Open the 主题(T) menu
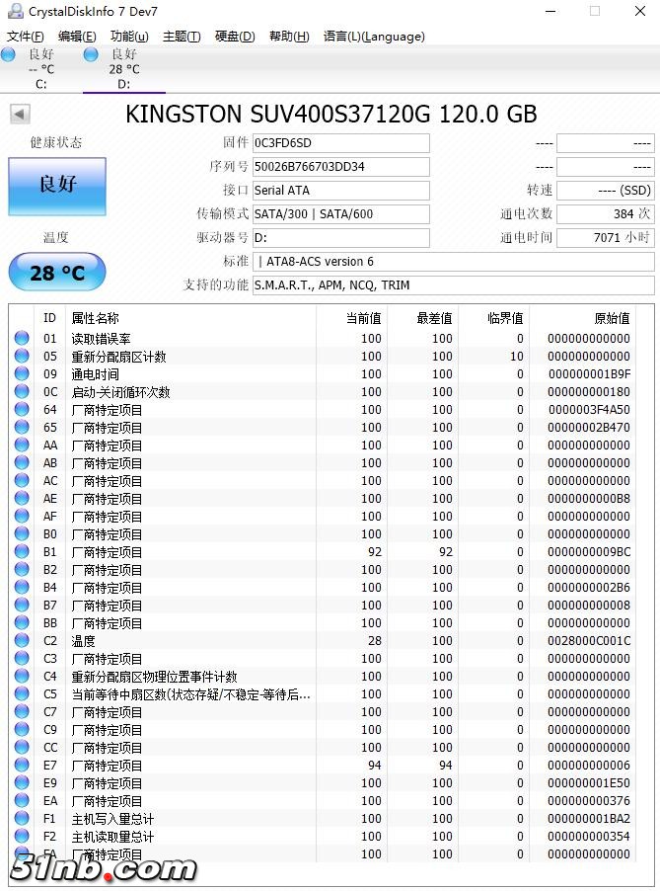The height and width of the screenshot is (891, 660). [182, 37]
